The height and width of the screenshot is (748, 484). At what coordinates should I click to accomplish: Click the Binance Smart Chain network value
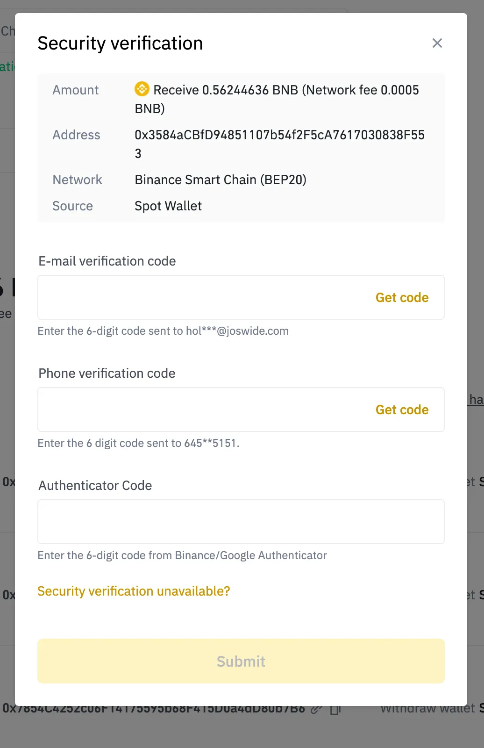coord(221,180)
